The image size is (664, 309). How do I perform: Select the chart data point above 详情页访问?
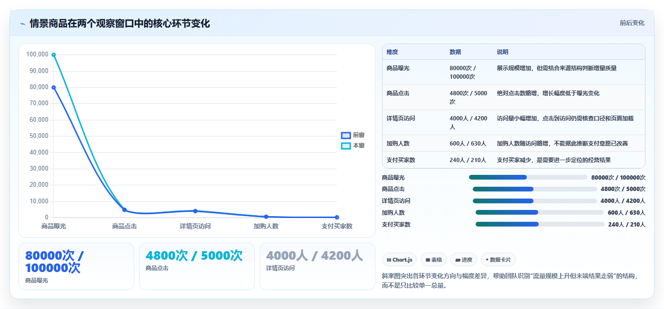(x=195, y=211)
